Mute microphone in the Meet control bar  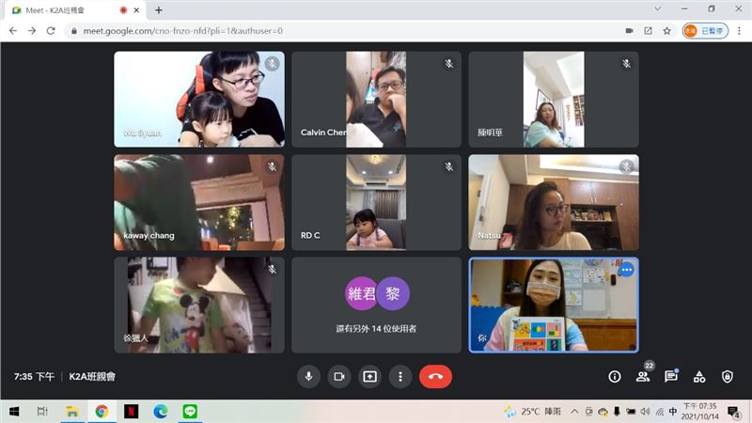(307, 376)
